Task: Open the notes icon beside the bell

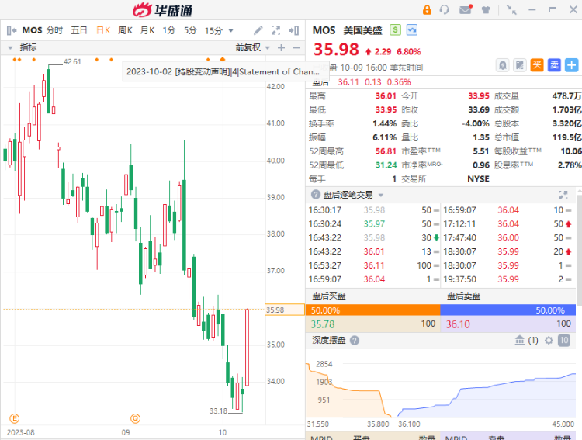Action: pyautogui.click(x=520, y=66)
